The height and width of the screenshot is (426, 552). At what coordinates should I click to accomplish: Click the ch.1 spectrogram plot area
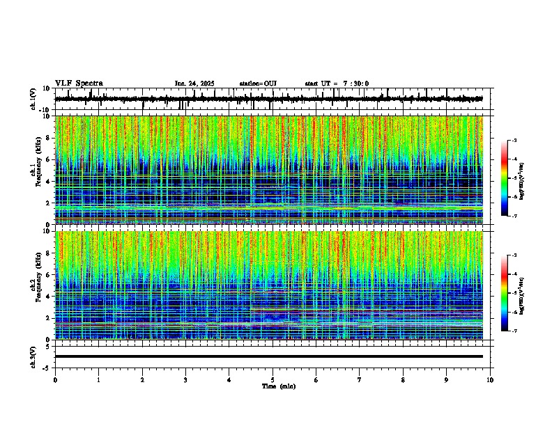click(x=269, y=170)
